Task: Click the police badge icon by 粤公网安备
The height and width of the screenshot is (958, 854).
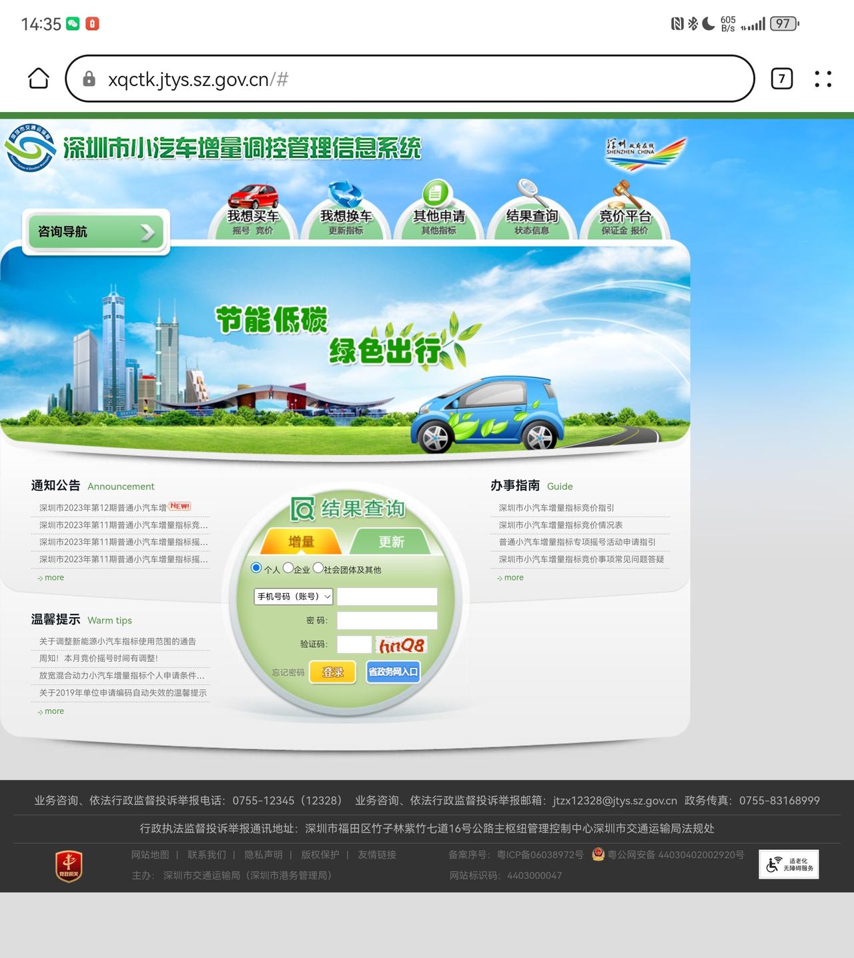Action: coord(598,854)
